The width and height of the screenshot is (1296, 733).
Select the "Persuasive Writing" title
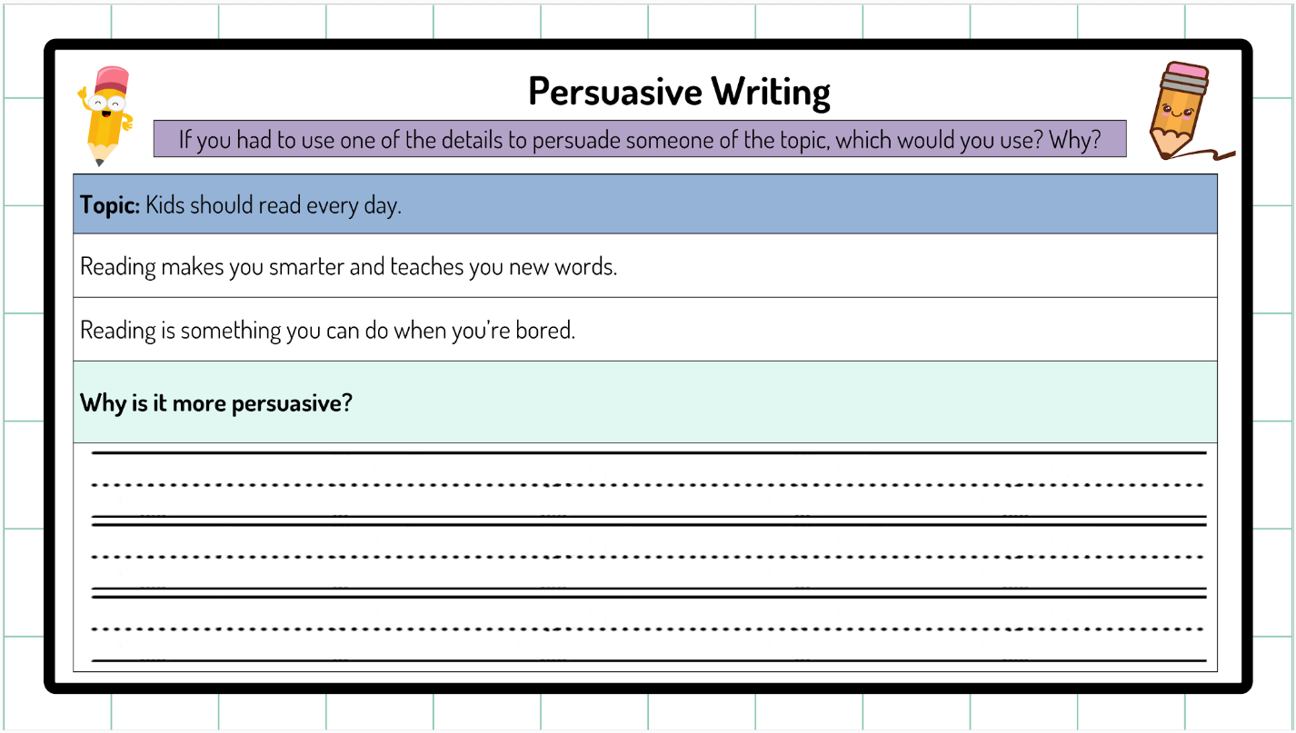click(x=679, y=92)
